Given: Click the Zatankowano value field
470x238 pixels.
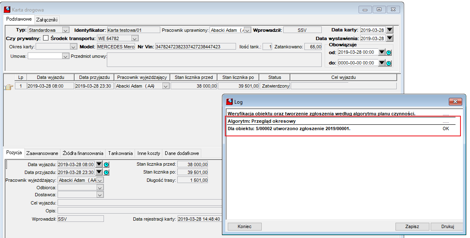Looking at the screenshot, I should click(313, 47).
